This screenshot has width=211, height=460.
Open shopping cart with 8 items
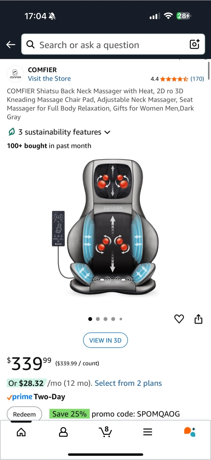[x=105, y=432]
